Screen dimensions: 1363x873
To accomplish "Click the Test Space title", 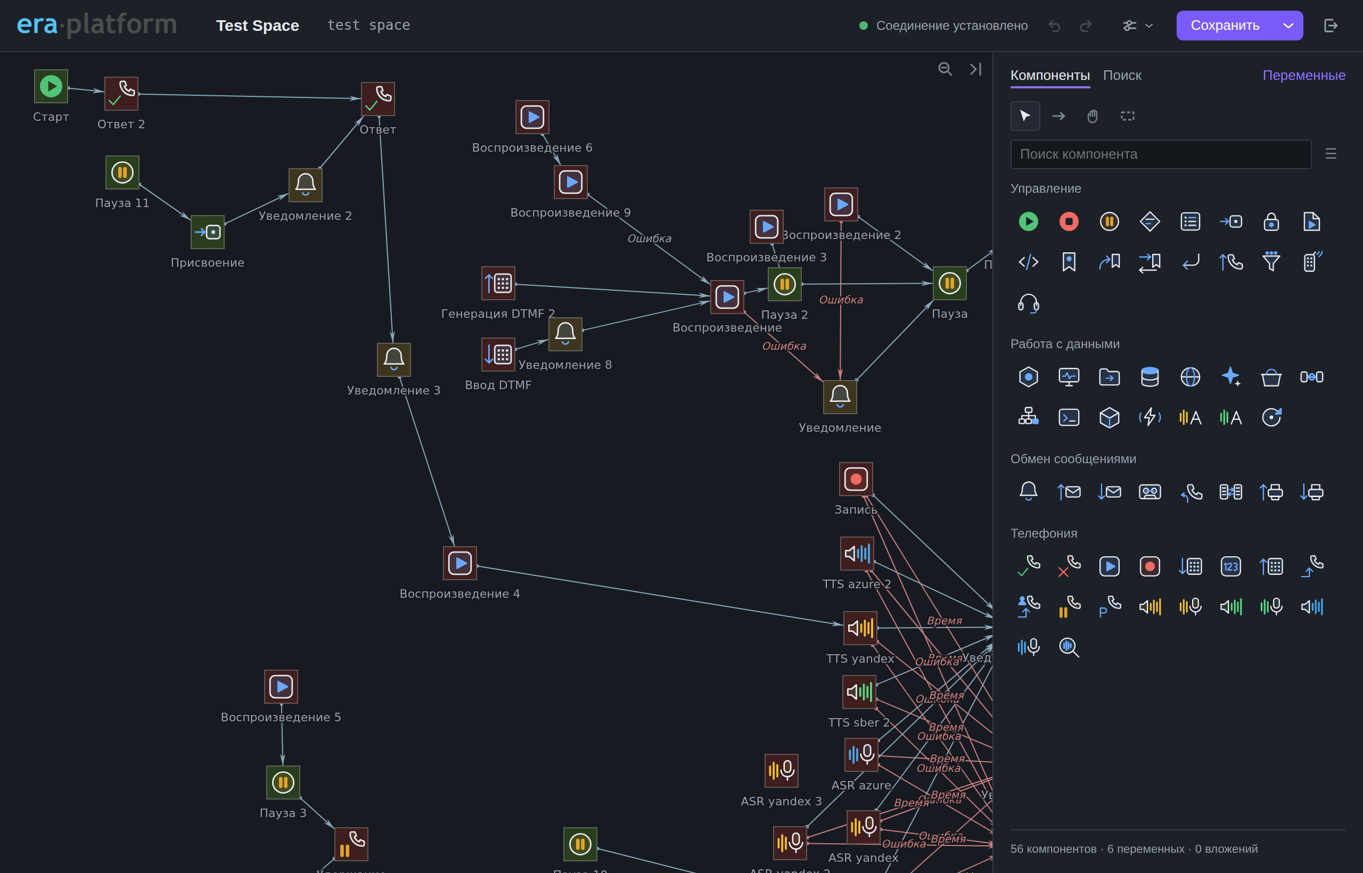I will 257,26.
